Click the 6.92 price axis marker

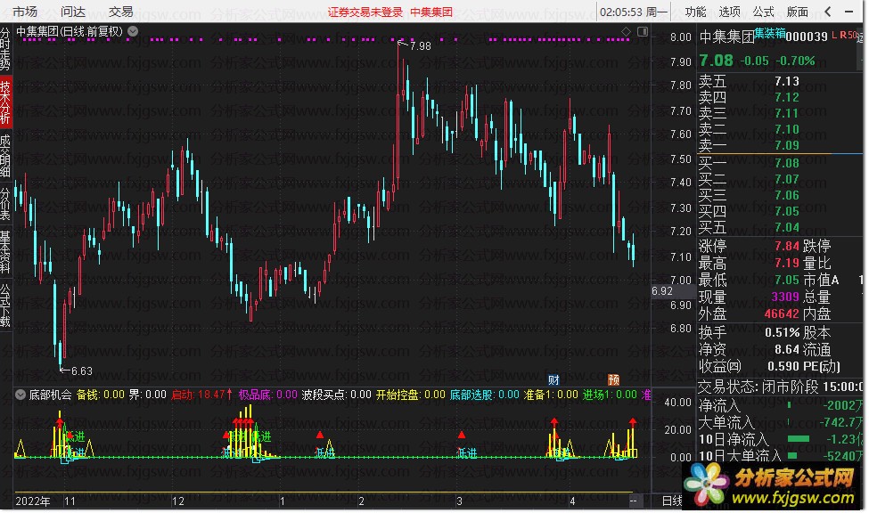pos(662,291)
